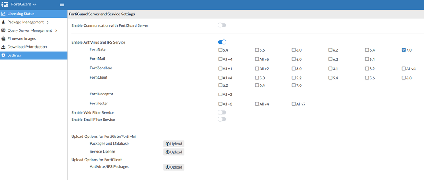The height and width of the screenshot is (180, 424).
Task: Click Upload button for Service License
Action: (x=174, y=152)
